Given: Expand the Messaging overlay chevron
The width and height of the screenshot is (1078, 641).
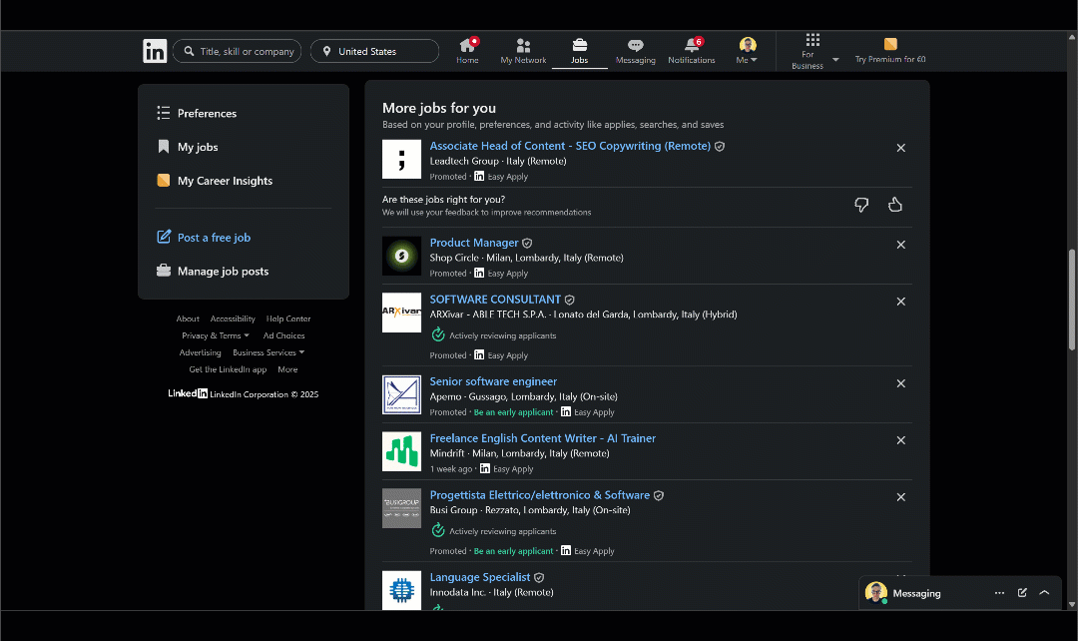Looking at the screenshot, I should (x=1044, y=593).
